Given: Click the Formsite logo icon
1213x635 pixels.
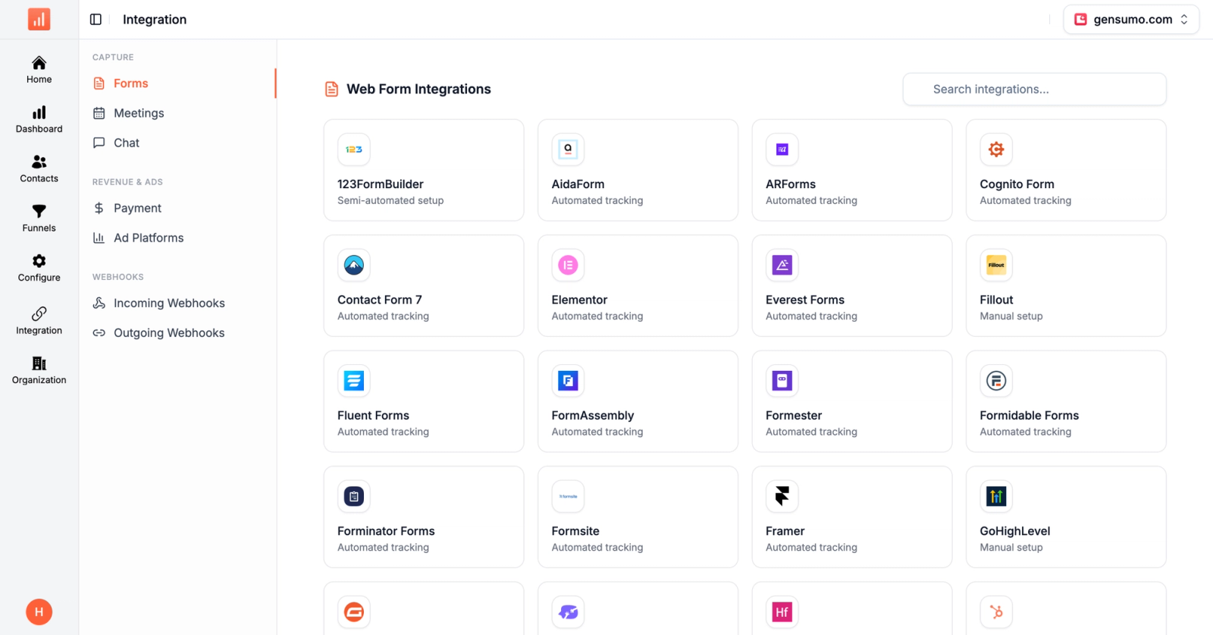Looking at the screenshot, I should click(x=568, y=496).
